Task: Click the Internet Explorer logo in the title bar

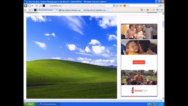Action: 25,1
